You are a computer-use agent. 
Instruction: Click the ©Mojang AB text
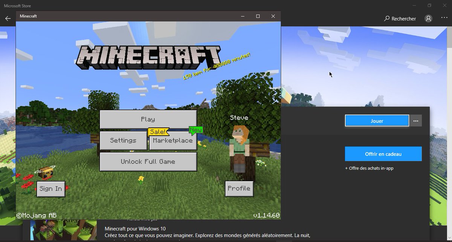pos(37,215)
